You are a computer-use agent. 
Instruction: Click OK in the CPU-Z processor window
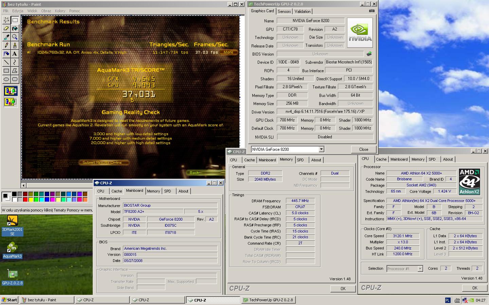[x=475, y=288]
